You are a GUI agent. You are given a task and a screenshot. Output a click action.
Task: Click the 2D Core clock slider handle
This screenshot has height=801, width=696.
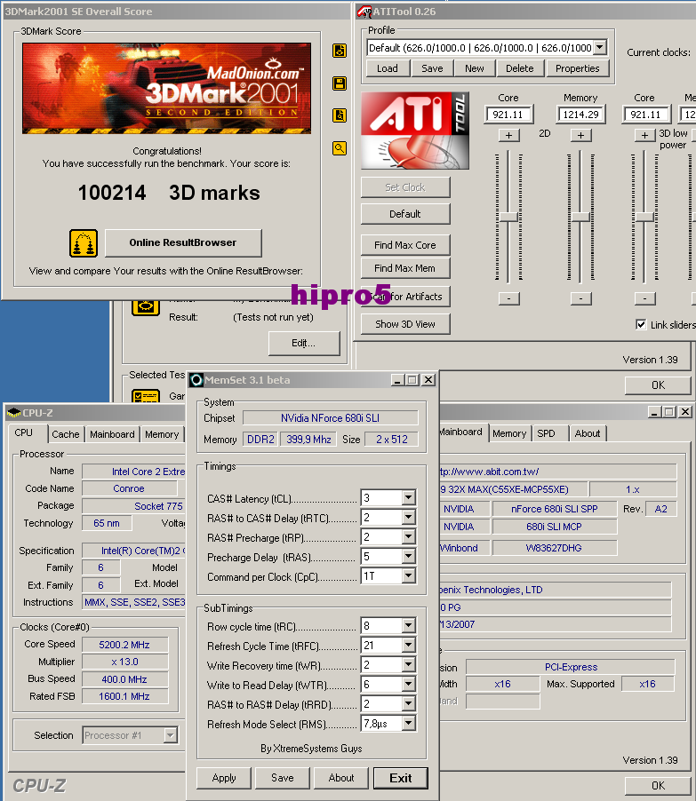pos(508,217)
